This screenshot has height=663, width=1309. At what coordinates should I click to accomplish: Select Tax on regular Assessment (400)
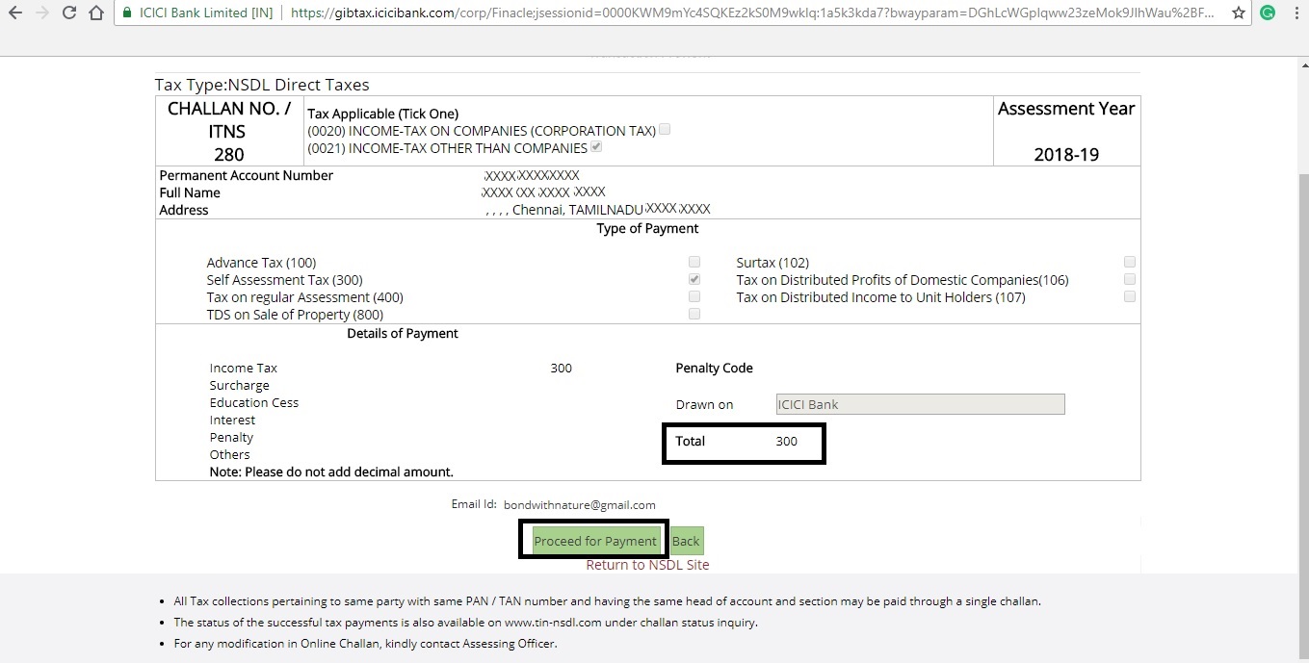pos(694,296)
